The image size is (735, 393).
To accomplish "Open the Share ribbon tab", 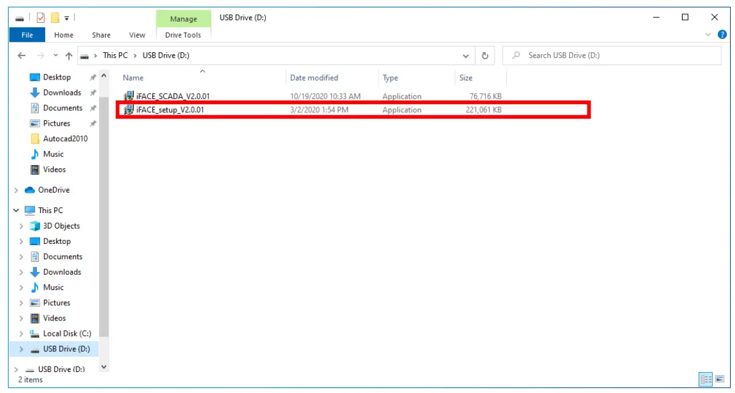I will tap(101, 35).
